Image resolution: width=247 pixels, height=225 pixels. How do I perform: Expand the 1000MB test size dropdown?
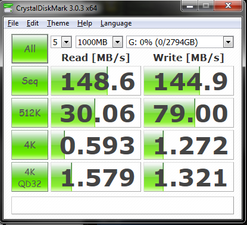click(117, 42)
